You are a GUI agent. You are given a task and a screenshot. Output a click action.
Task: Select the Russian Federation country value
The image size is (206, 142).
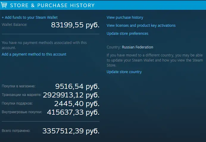pos(138,47)
